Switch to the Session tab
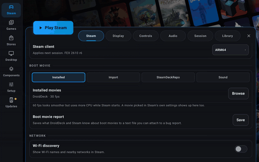This screenshot has height=162, width=259. (x=200, y=36)
